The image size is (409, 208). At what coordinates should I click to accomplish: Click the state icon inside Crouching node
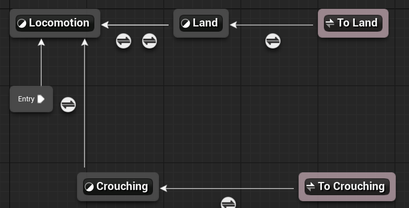(x=89, y=187)
